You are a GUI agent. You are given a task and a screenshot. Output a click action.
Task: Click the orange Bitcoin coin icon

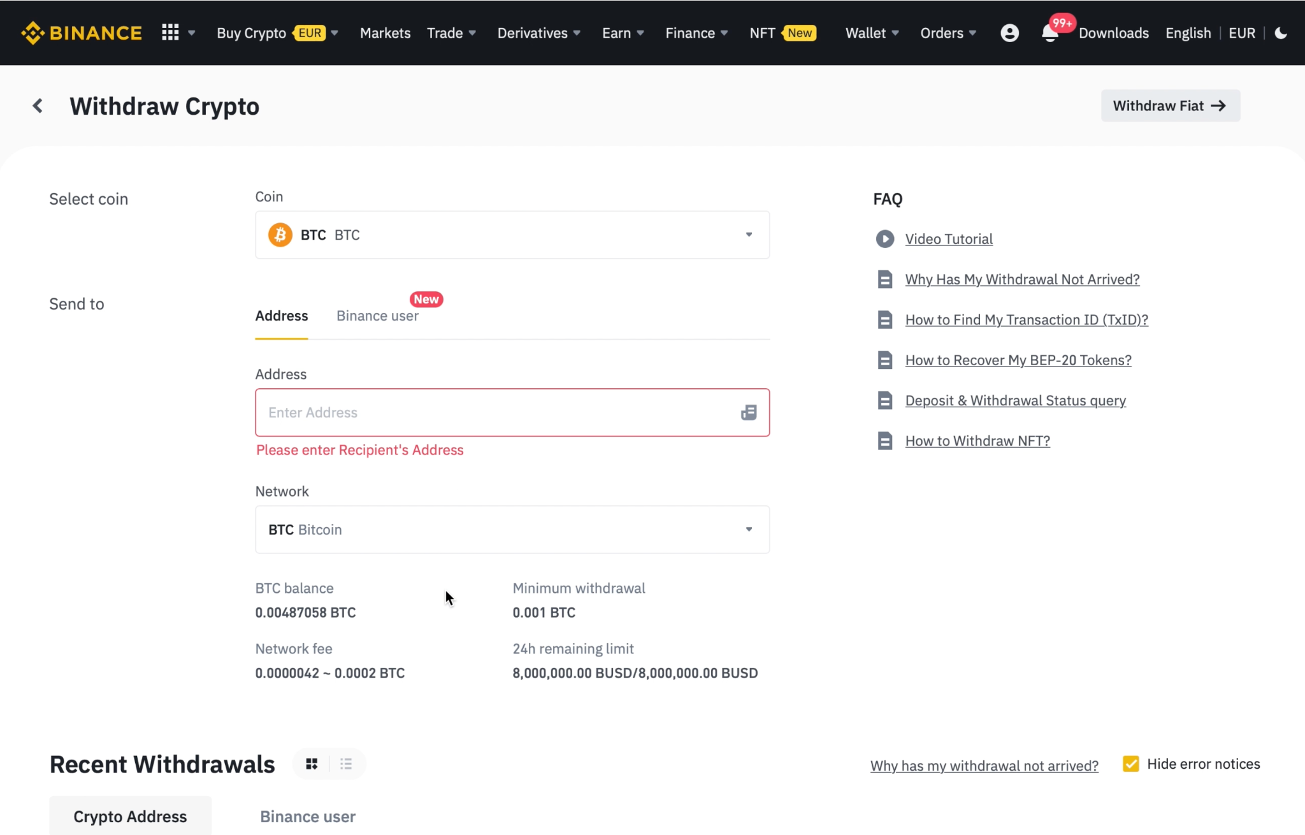(x=280, y=235)
